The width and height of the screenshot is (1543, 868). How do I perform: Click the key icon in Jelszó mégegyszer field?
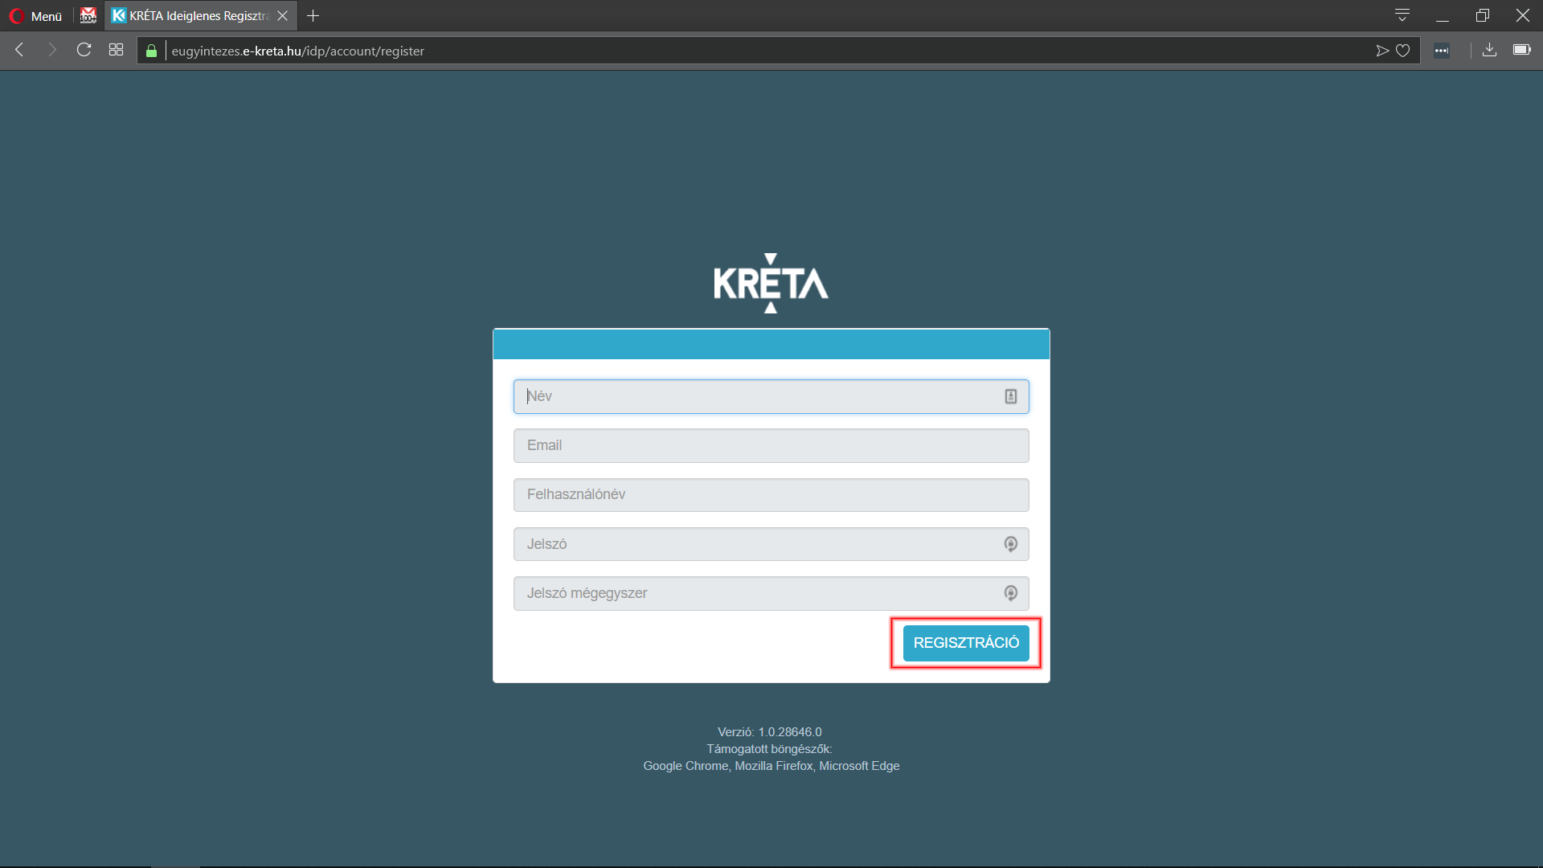(x=1011, y=593)
